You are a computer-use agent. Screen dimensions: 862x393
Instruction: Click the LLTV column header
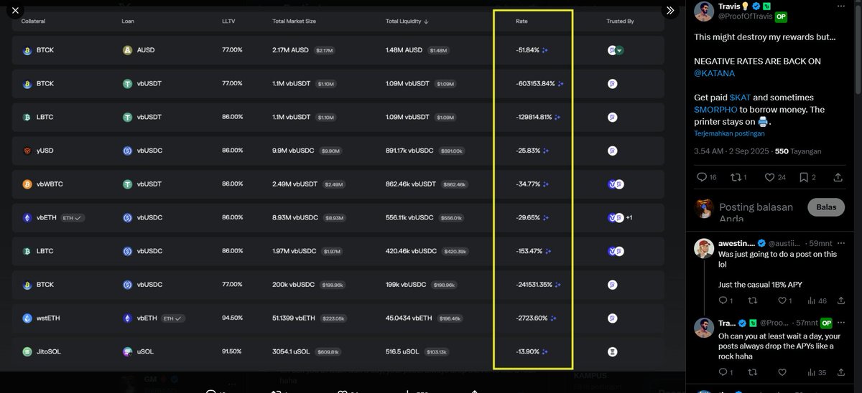pos(228,22)
